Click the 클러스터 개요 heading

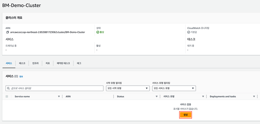(x=14, y=18)
